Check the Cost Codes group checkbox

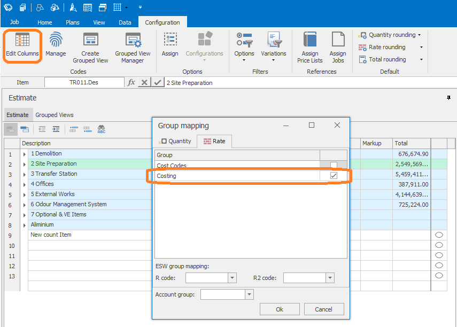[x=334, y=166]
